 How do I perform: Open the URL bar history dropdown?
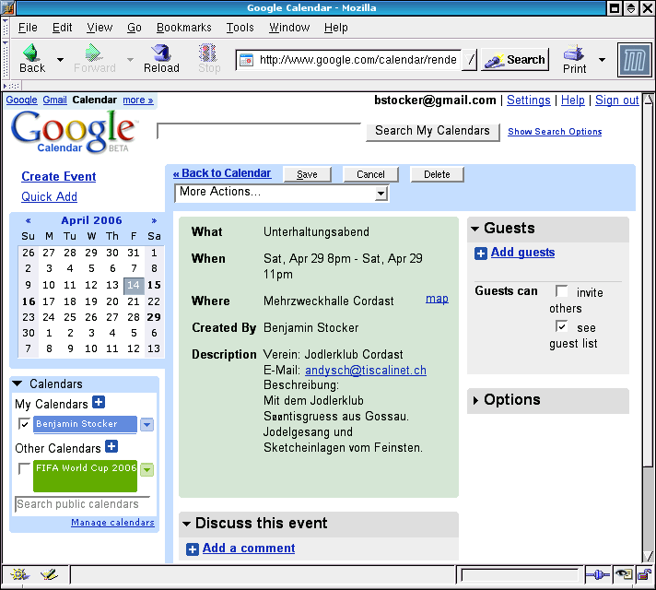[469, 60]
